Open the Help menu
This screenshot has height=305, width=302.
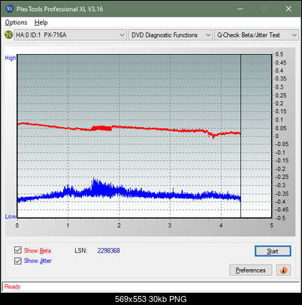[41, 23]
